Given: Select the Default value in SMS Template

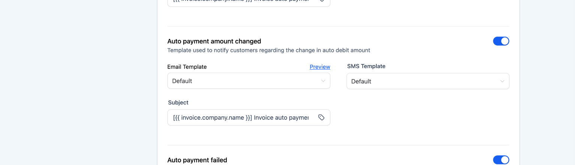Looking at the screenshot, I should coord(361,81).
